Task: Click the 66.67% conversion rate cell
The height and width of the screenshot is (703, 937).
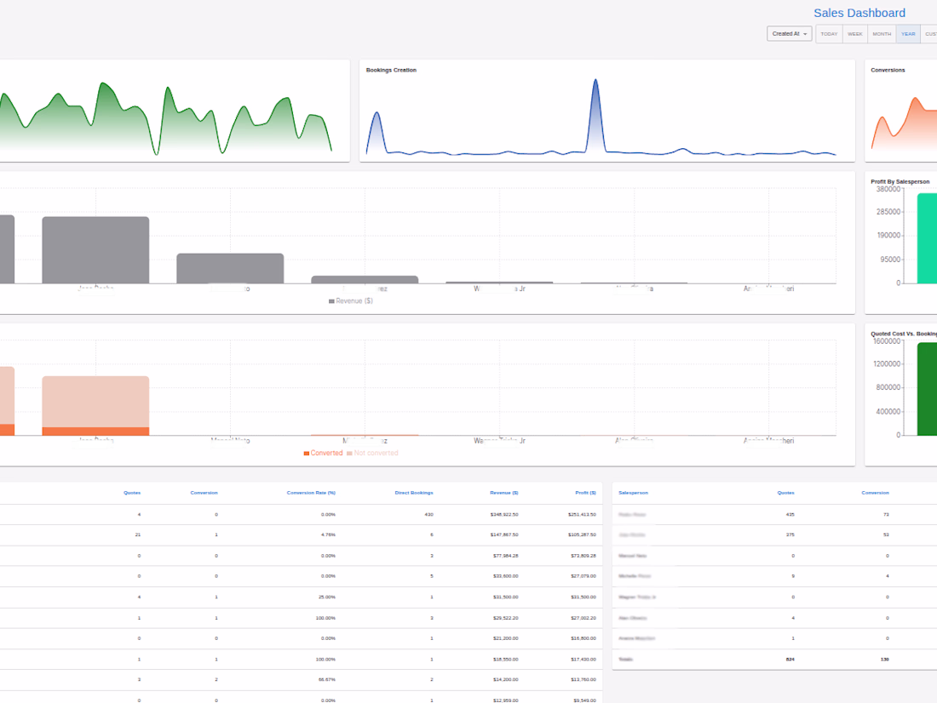Action: (x=326, y=679)
